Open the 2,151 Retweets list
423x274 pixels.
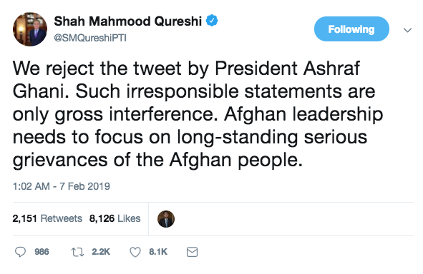47,218
